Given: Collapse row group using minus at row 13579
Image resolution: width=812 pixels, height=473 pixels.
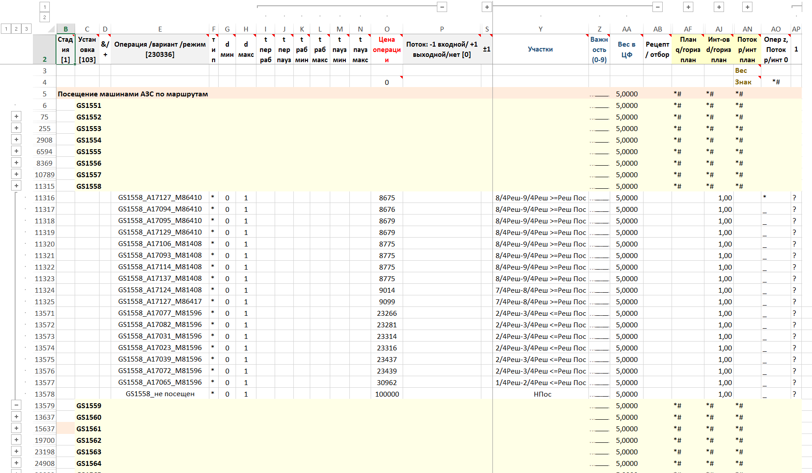Looking at the screenshot, I should coord(16,405).
